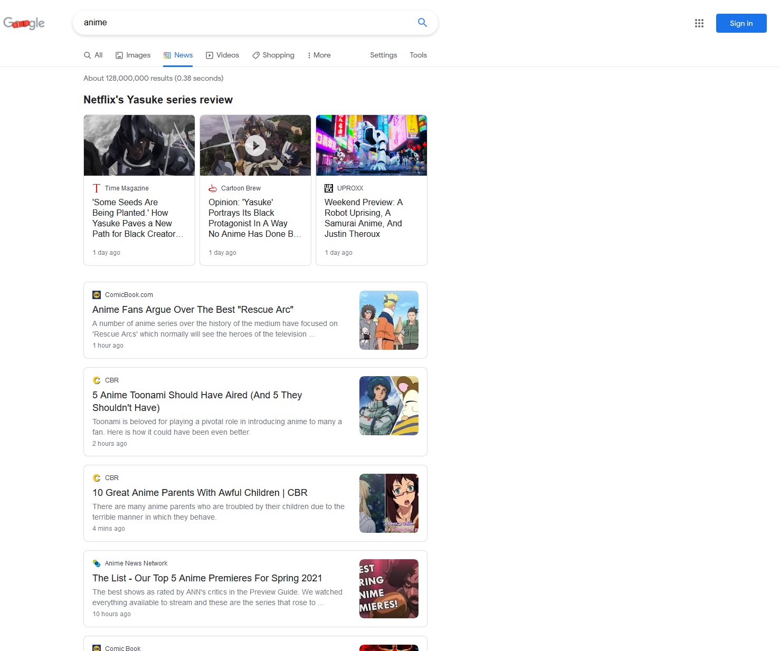
Task: Play the Cartoon Brew Yasuke video
Action: [x=255, y=146]
